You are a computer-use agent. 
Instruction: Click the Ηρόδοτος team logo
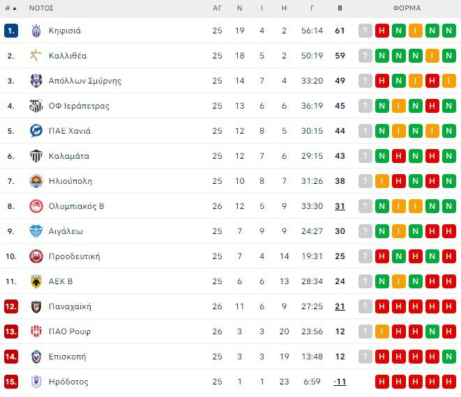pyautogui.click(x=36, y=382)
